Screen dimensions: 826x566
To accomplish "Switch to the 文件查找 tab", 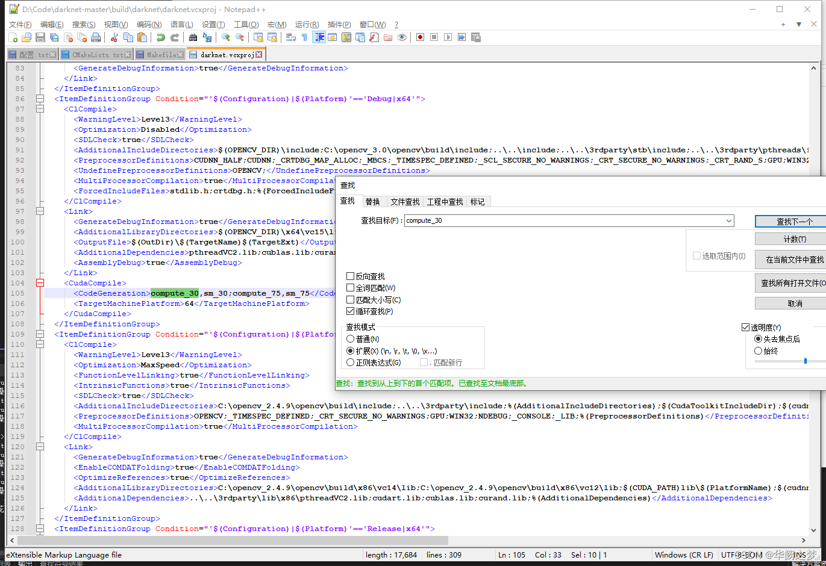I will (x=405, y=202).
